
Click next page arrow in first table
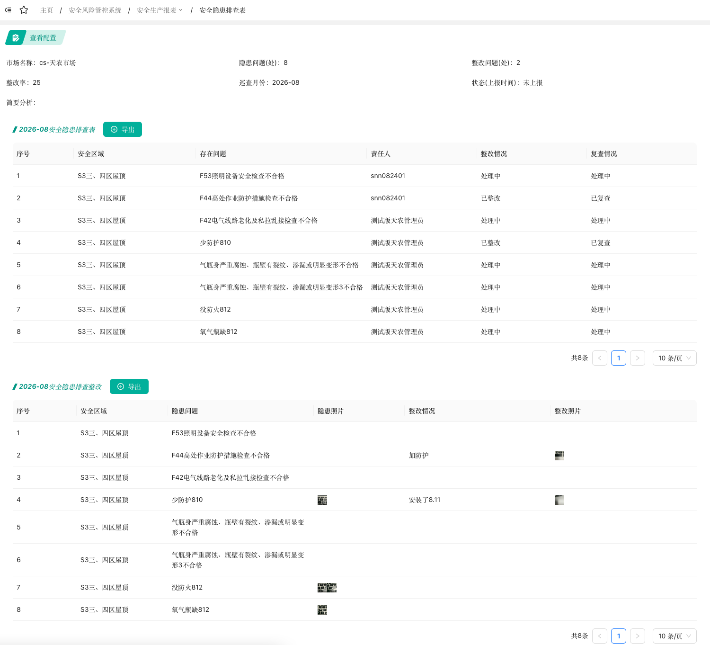point(638,358)
